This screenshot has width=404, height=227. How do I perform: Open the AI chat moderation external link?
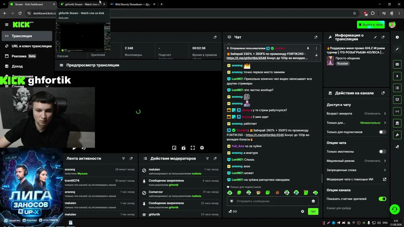(384, 179)
